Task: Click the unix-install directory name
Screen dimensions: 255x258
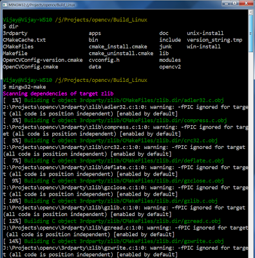Action: point(205,34)
